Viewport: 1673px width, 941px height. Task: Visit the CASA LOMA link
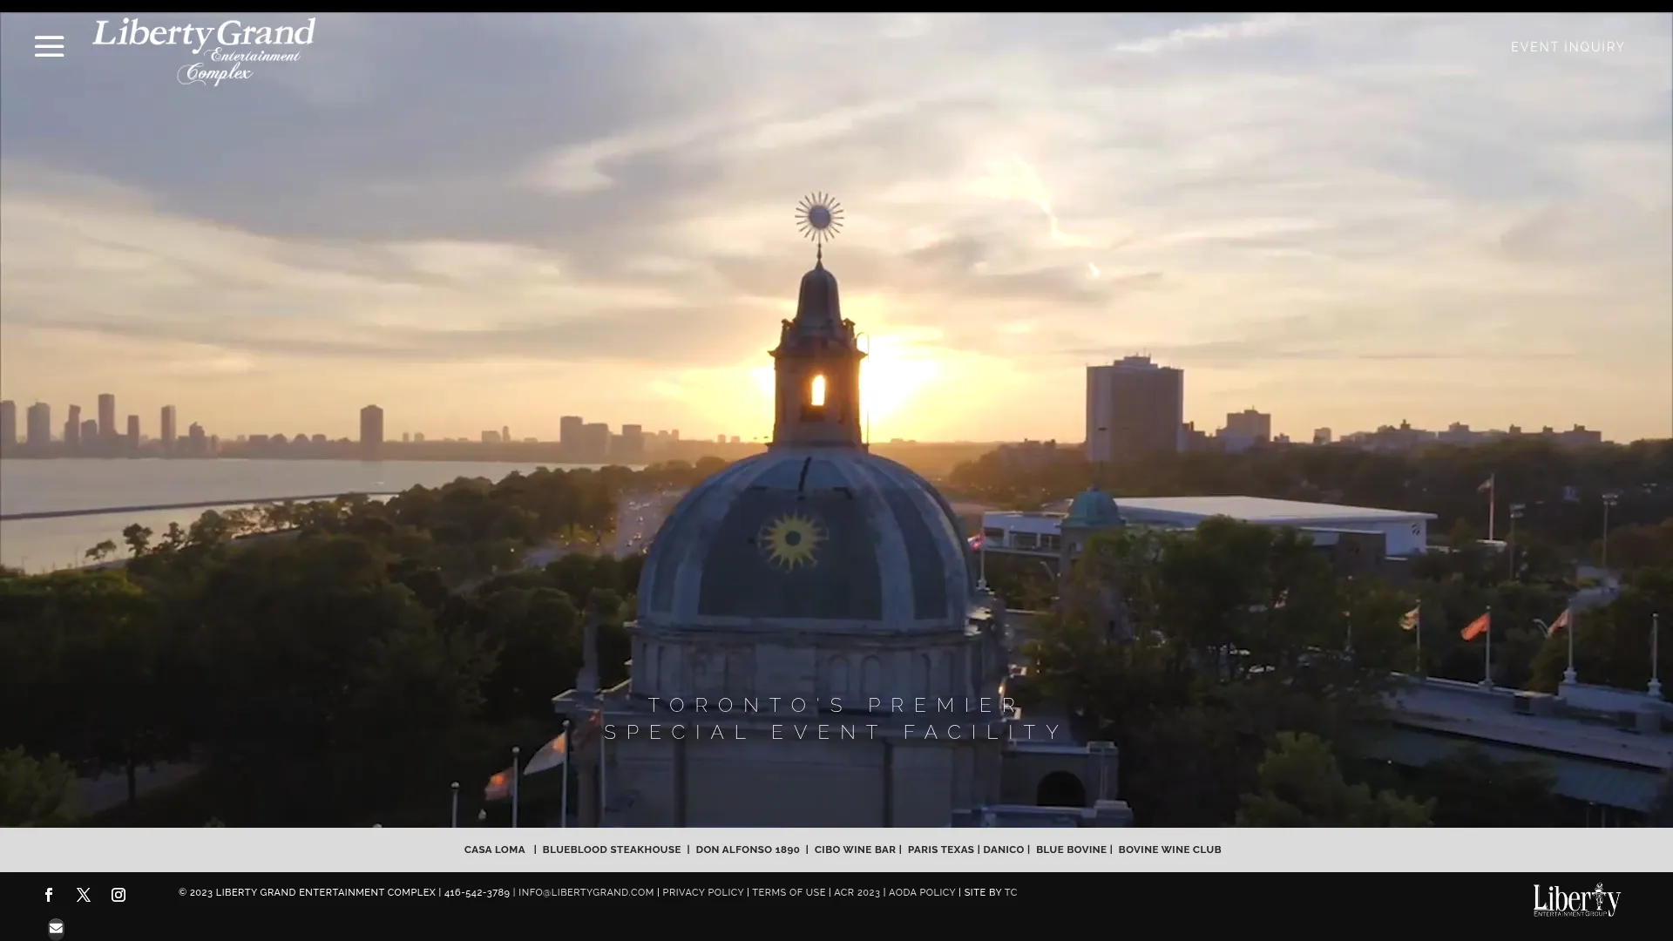tap(493, 850)
